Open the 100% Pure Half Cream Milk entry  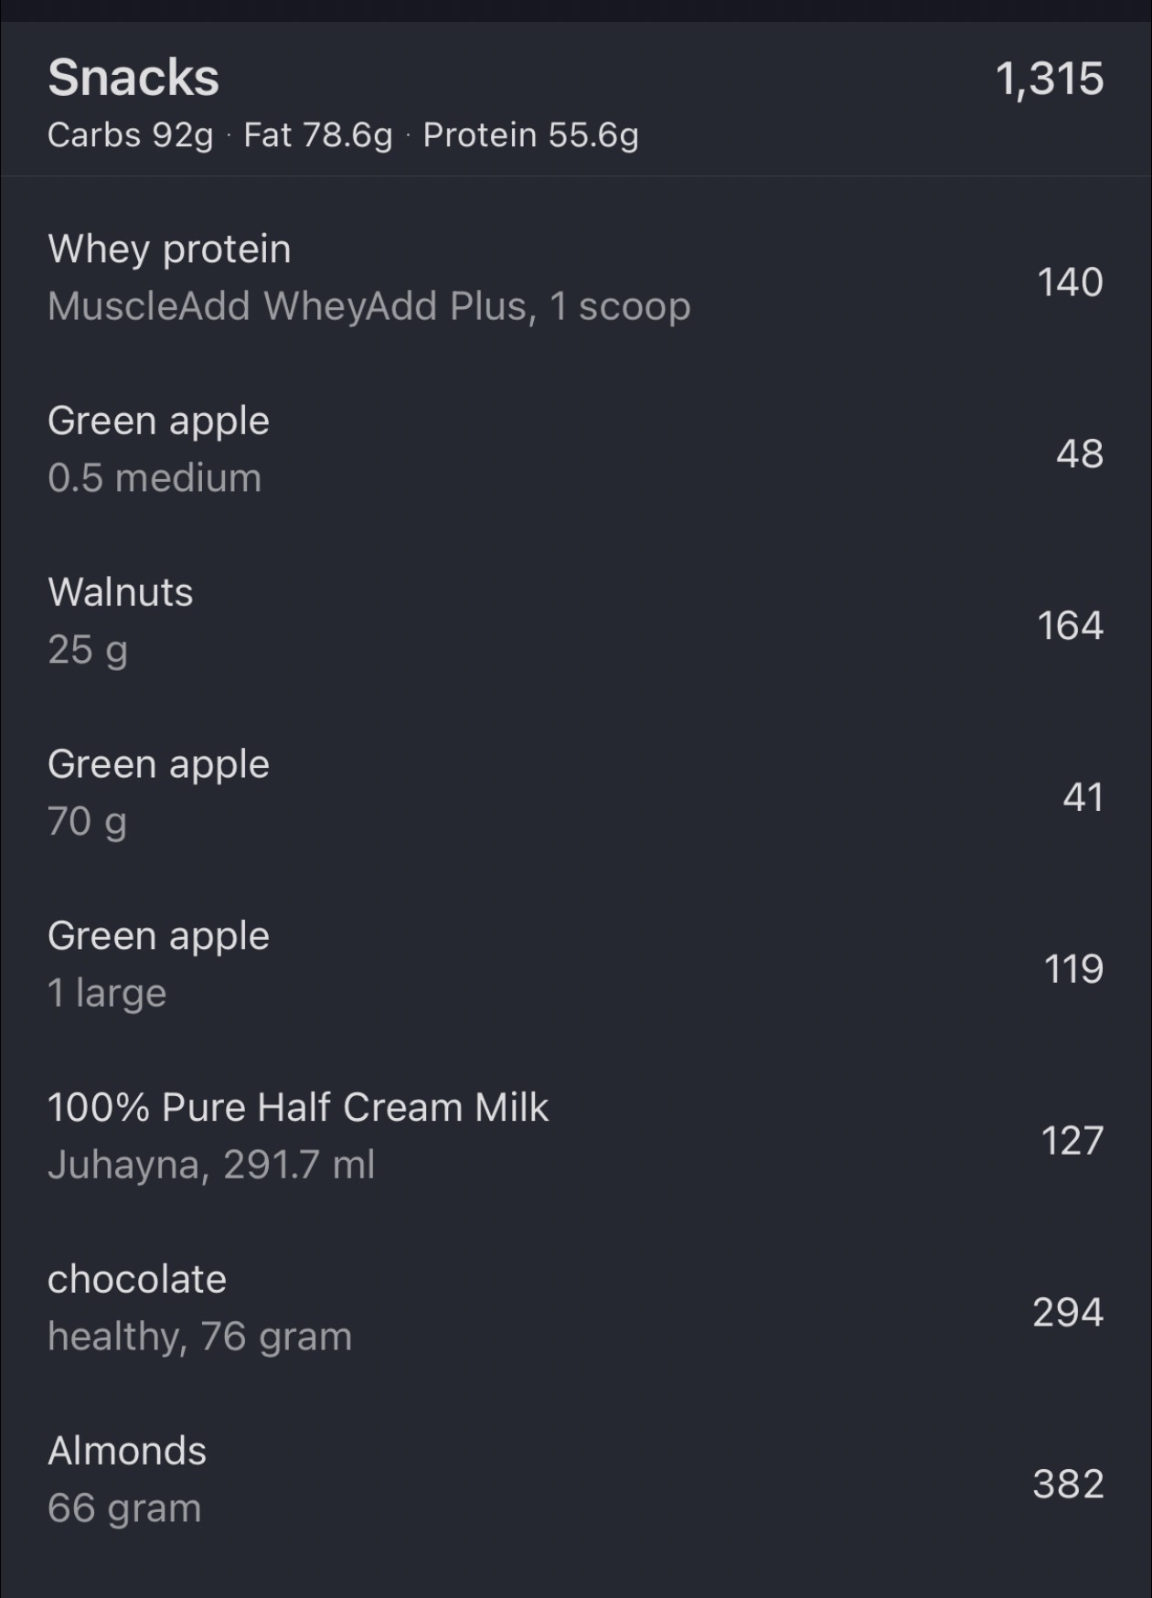[298, 1108]
